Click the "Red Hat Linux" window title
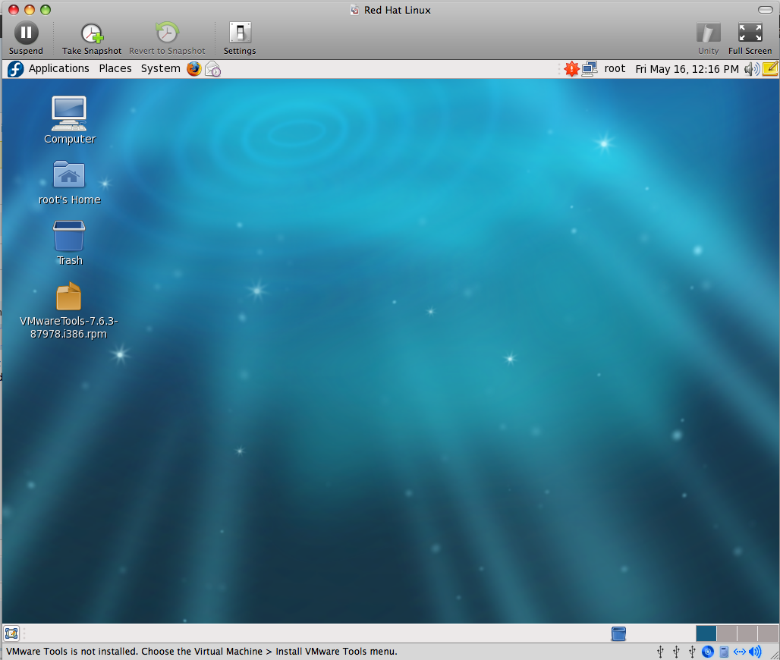This screenshot has height=660, width=780. [x=398, y=10]
